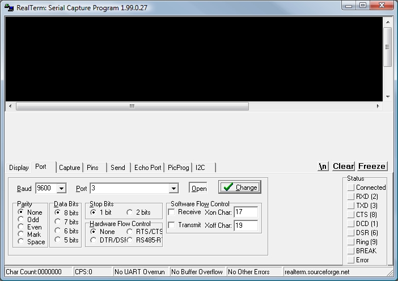
Task: Switch to the I2C tab
Action: click(204, 168)
